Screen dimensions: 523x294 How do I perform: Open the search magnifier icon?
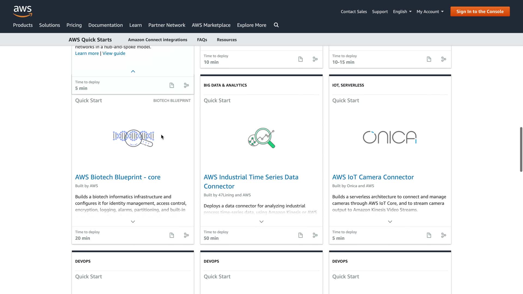pyautogui.click(x=276, y=25)
